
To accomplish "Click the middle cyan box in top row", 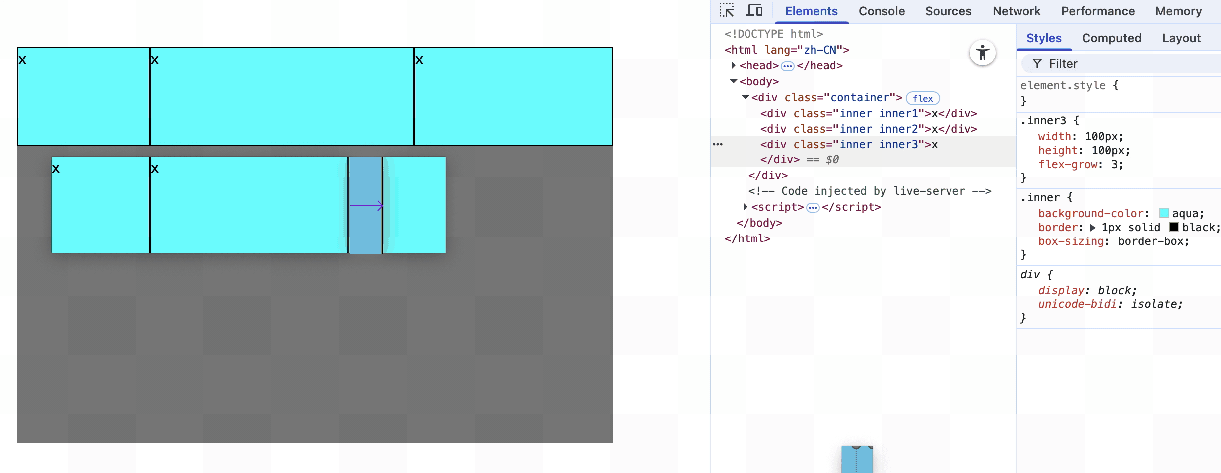I will tap(282, 96).
